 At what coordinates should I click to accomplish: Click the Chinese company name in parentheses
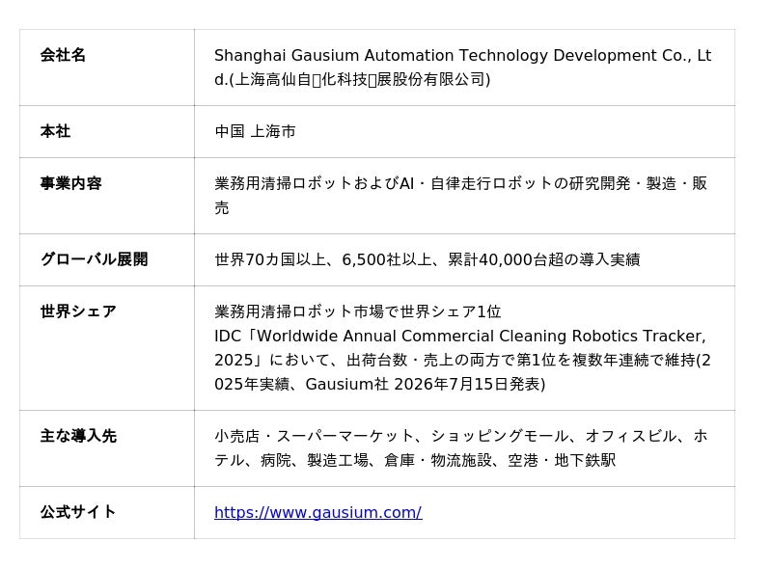pyautogui.click(x=360, y=79)
